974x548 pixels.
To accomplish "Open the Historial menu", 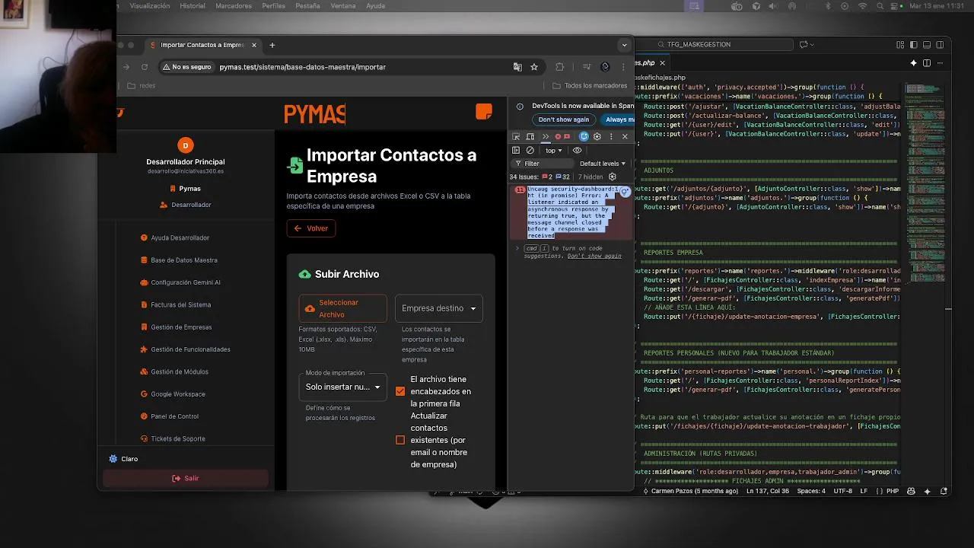I will [193, 6].
